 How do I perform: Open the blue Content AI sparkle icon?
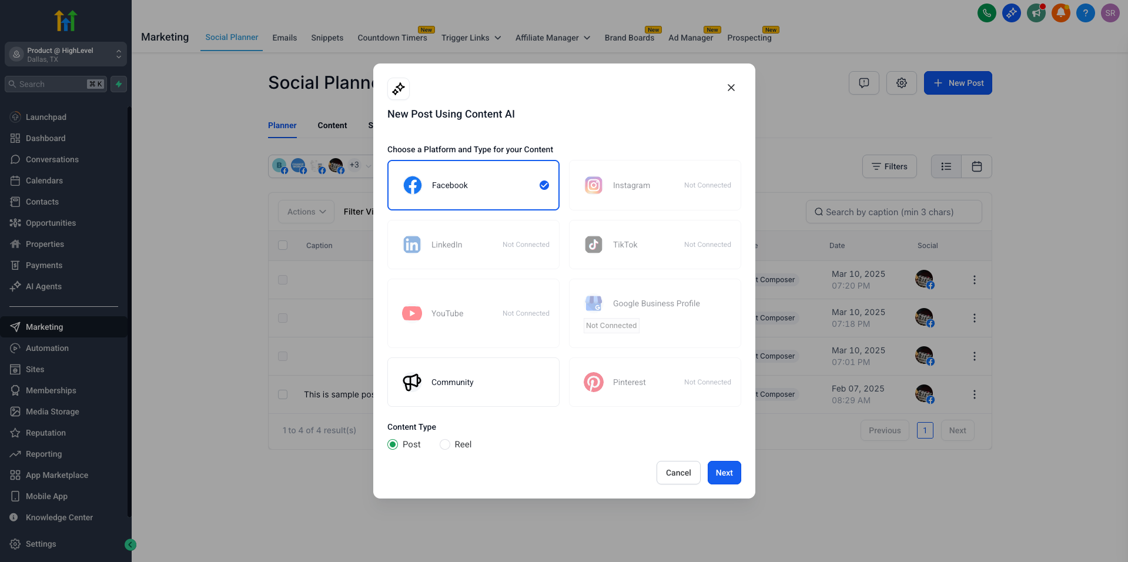(1011, 13)
